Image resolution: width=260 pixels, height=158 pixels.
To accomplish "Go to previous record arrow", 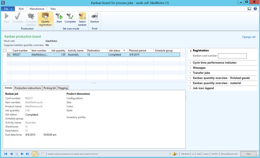I will (11, 154).
